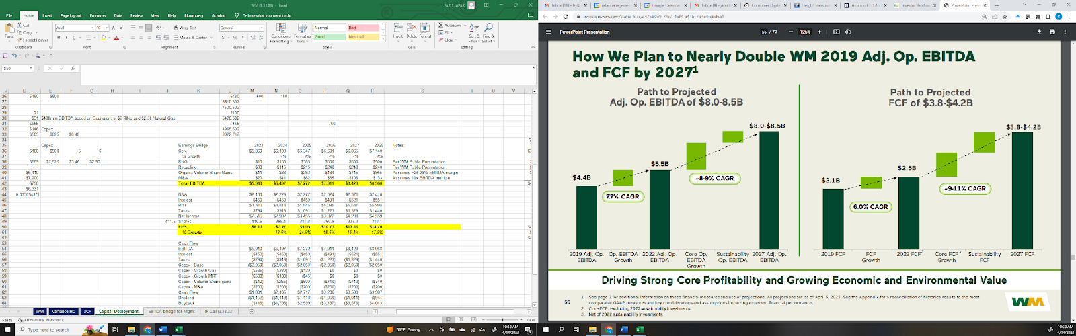Viewport: 1076px width, 336px height.
Task: Toggle Wrap Text in Excel
Action: point(185,28)
